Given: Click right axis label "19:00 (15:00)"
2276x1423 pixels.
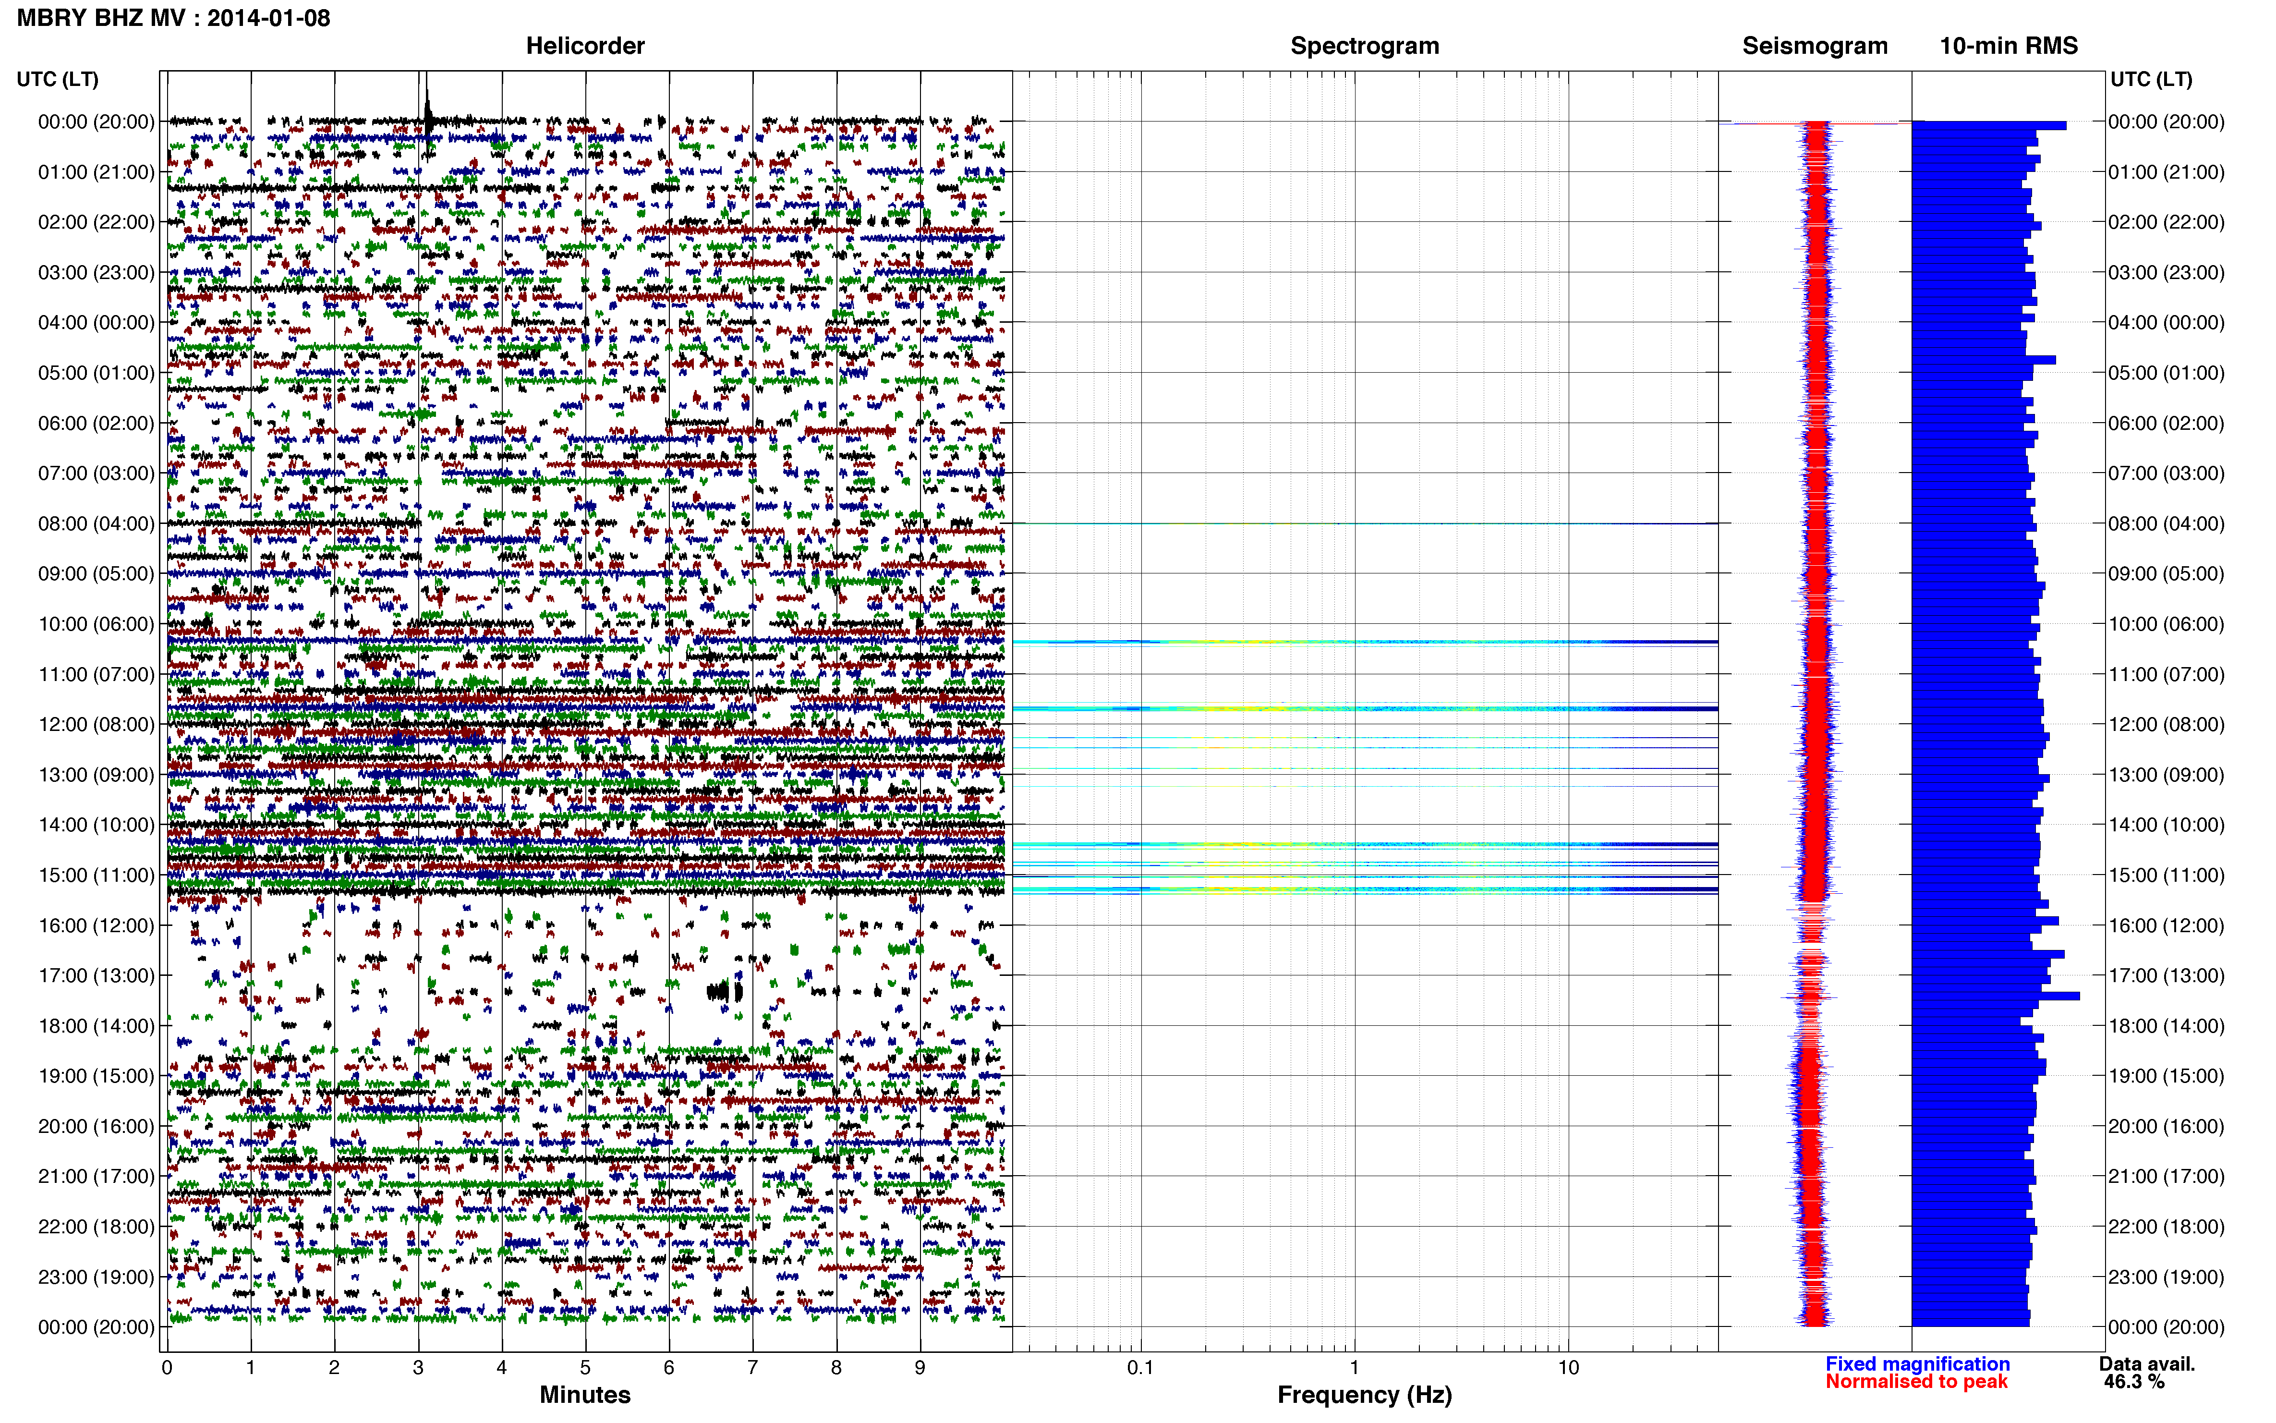Looking at the screenshot, I should (2167, 1076).
